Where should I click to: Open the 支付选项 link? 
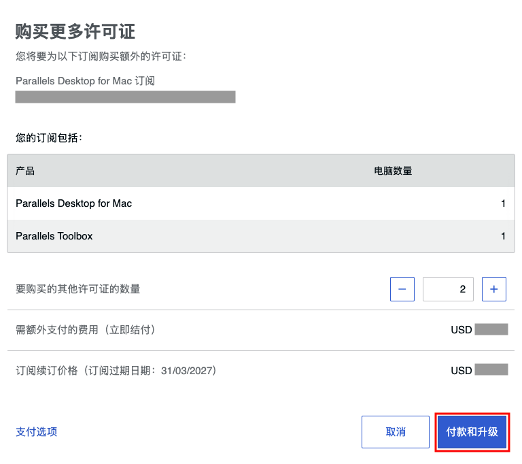[37, 432]
